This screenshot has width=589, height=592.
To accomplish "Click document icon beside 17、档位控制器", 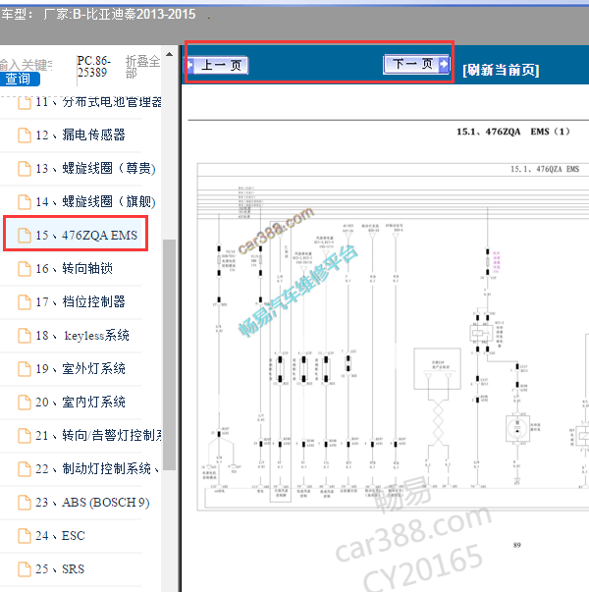I will tap(25, 302).
